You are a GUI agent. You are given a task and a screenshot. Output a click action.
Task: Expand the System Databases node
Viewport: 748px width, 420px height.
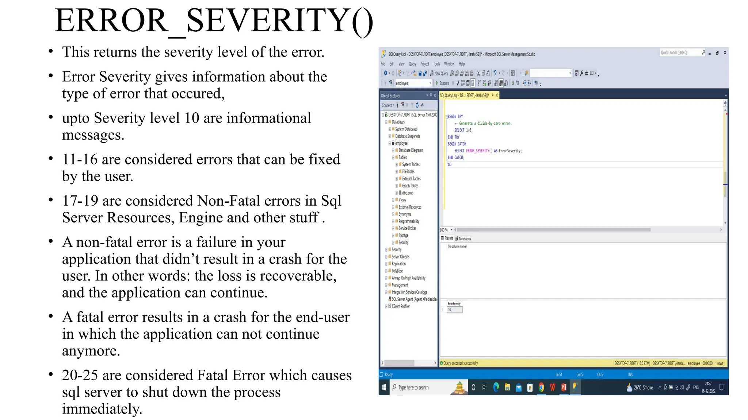tap(389, 129)
